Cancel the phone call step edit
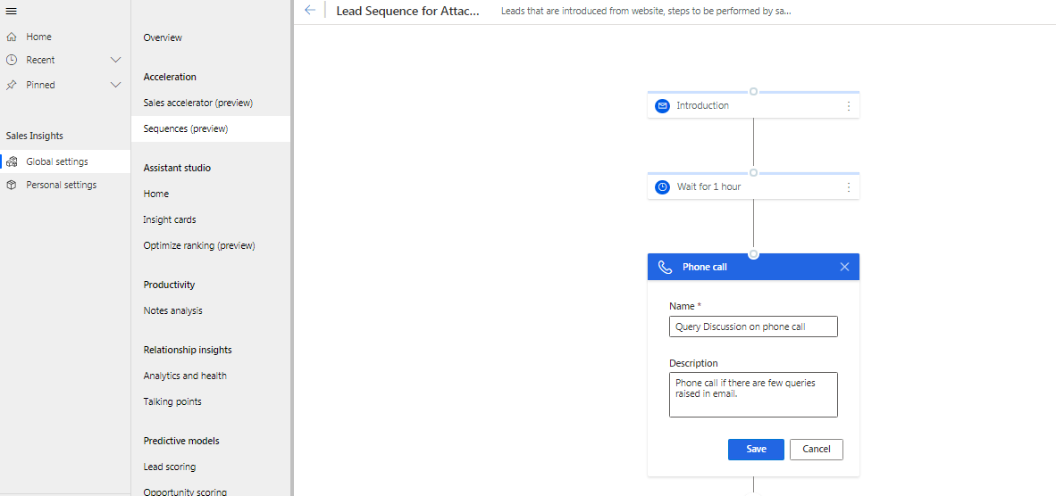 click(817, 449)
